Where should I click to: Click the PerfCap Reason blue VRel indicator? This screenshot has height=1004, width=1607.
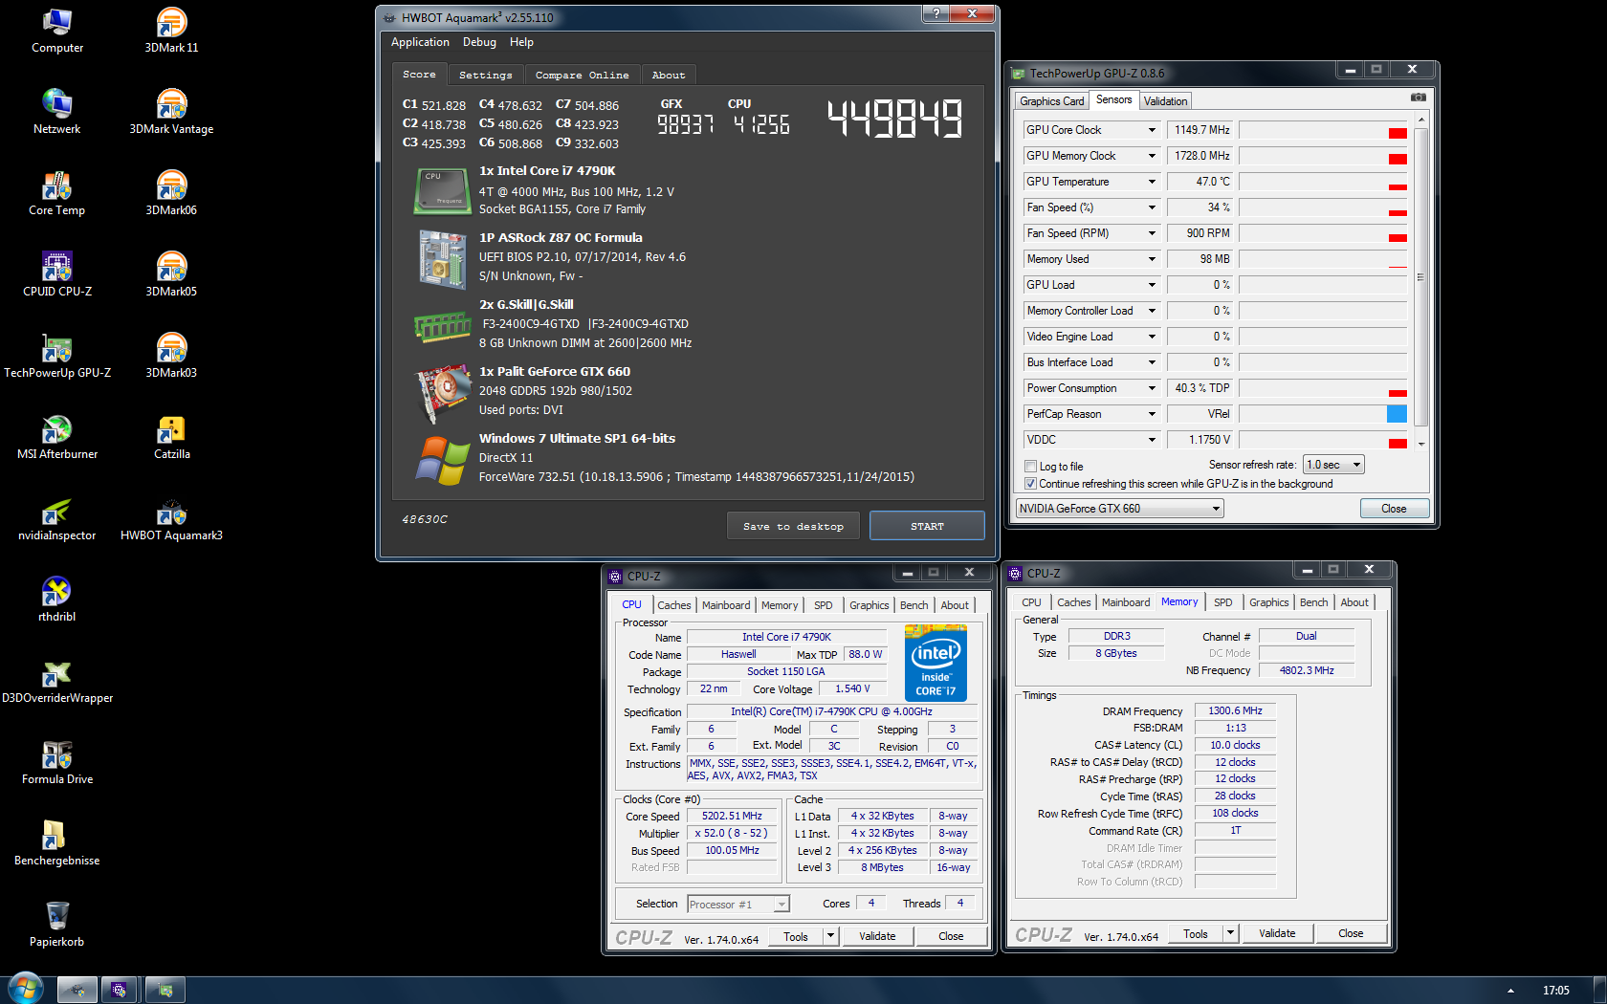tap(1397, 414)
